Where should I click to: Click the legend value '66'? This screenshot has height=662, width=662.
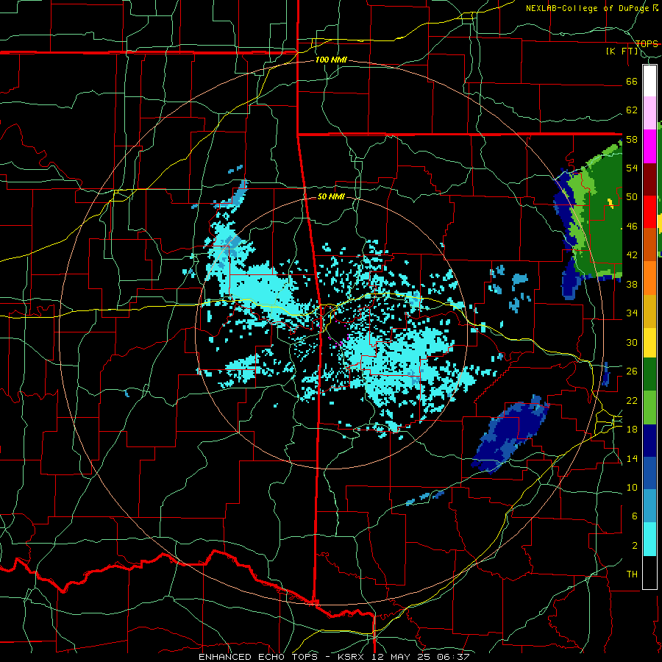(632, 81)
